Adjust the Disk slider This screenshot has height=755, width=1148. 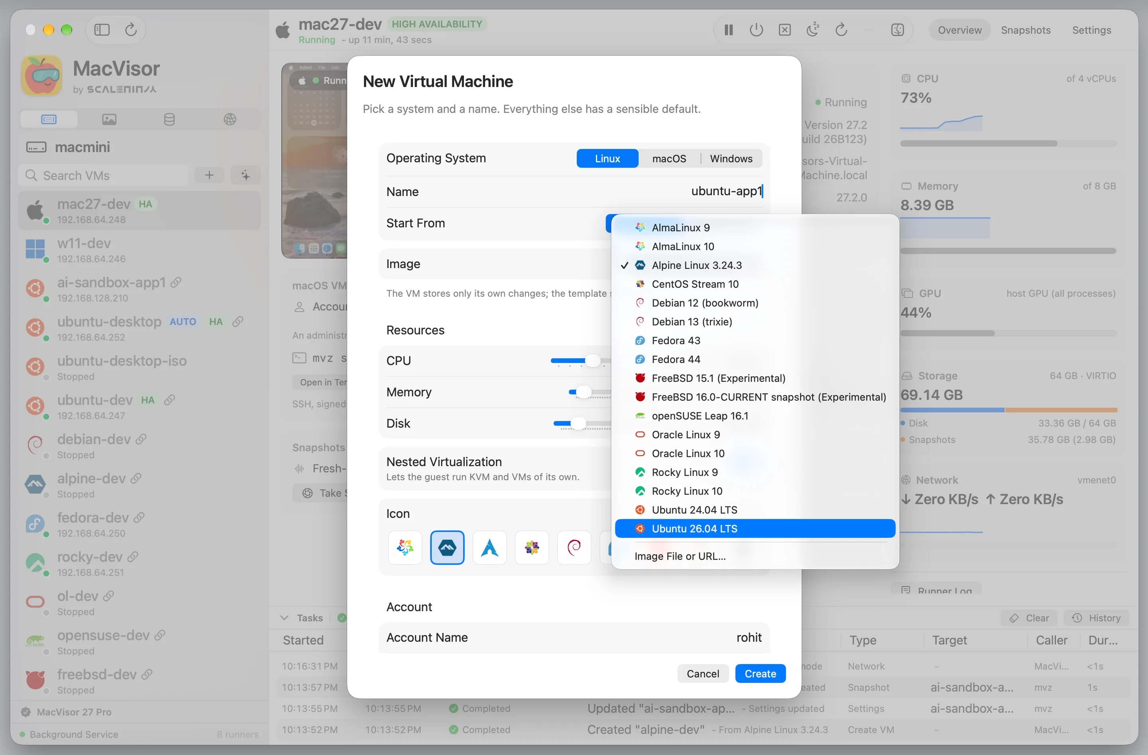(x=578, y=423)
